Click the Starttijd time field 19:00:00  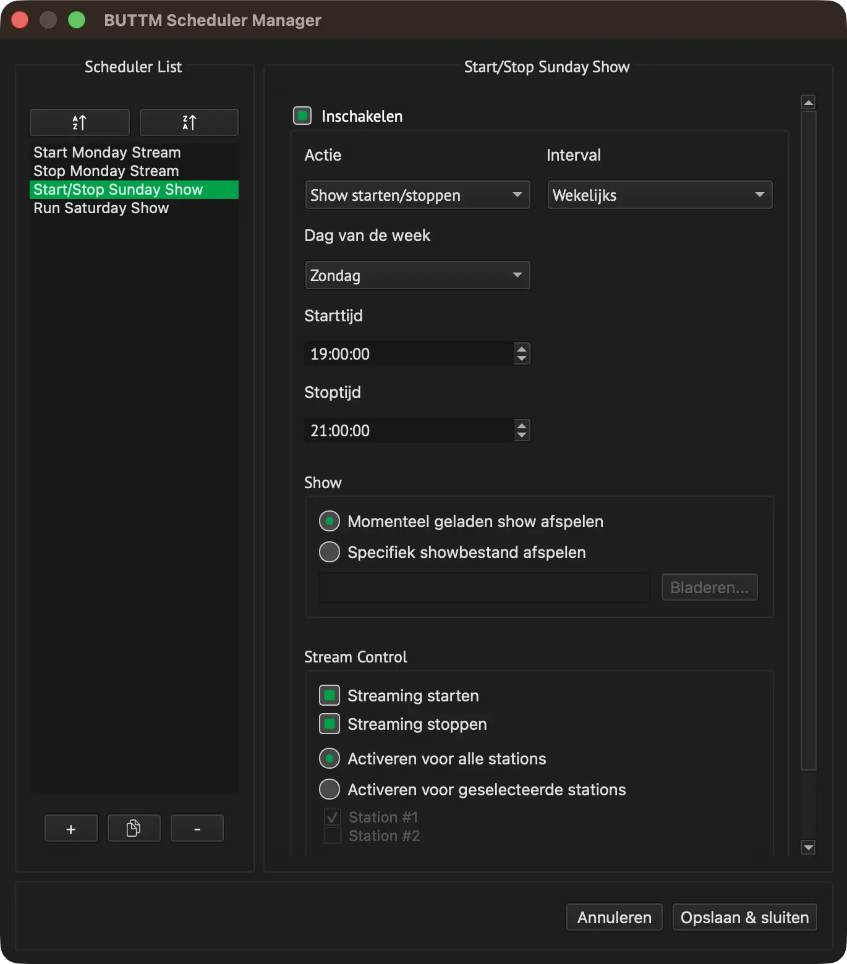point(409,354)
